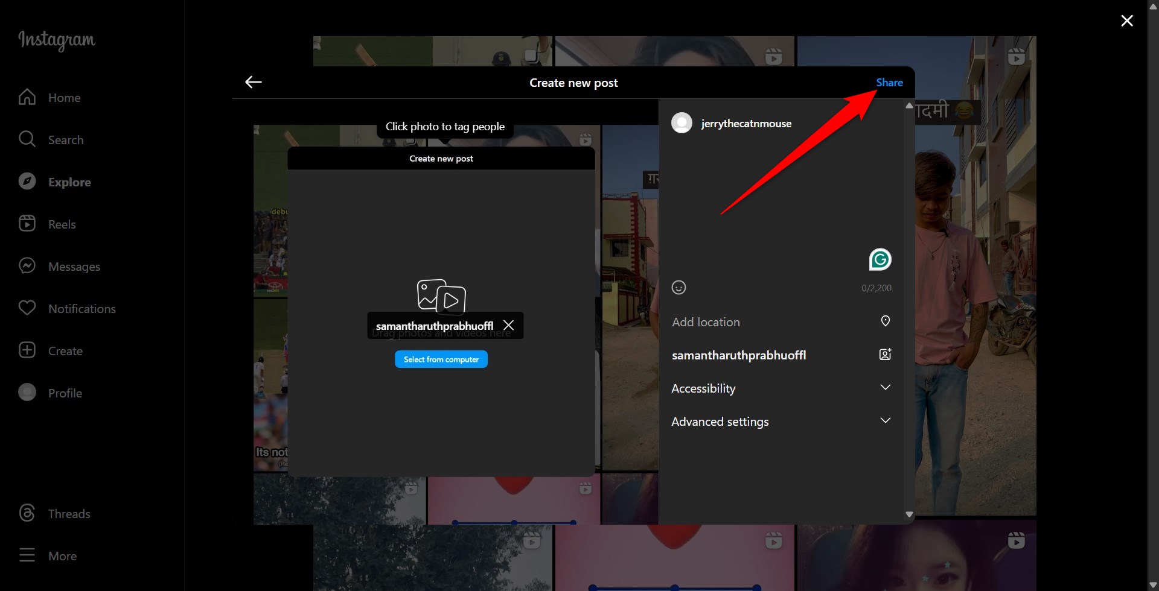Open the Messages messenger icon

[27, 266]
